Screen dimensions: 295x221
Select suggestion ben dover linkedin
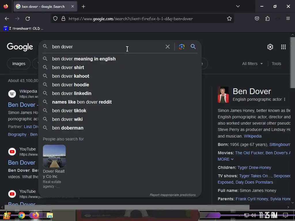coord(120,94)
